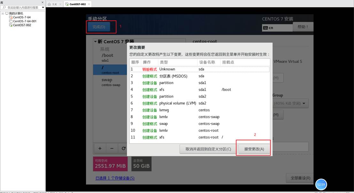The height and width of the screenshot is (193, 354).
Task: Select row 9 swap centos-swap
Action: click(x=200, y=124)
